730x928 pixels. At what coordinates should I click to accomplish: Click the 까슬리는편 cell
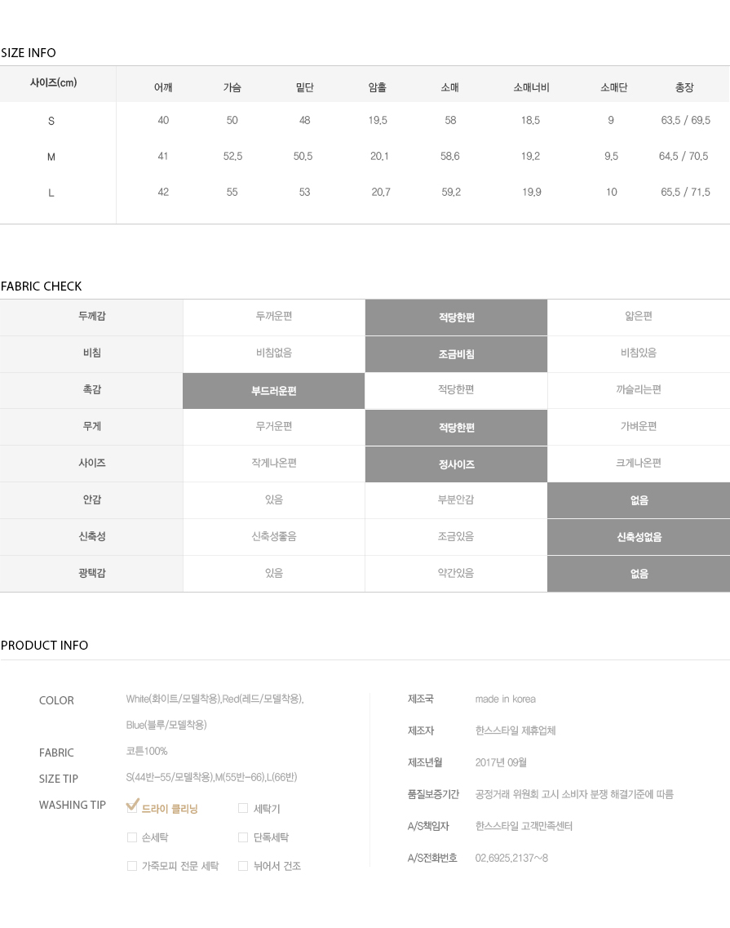pyautogui.click(x=639, y=390)
